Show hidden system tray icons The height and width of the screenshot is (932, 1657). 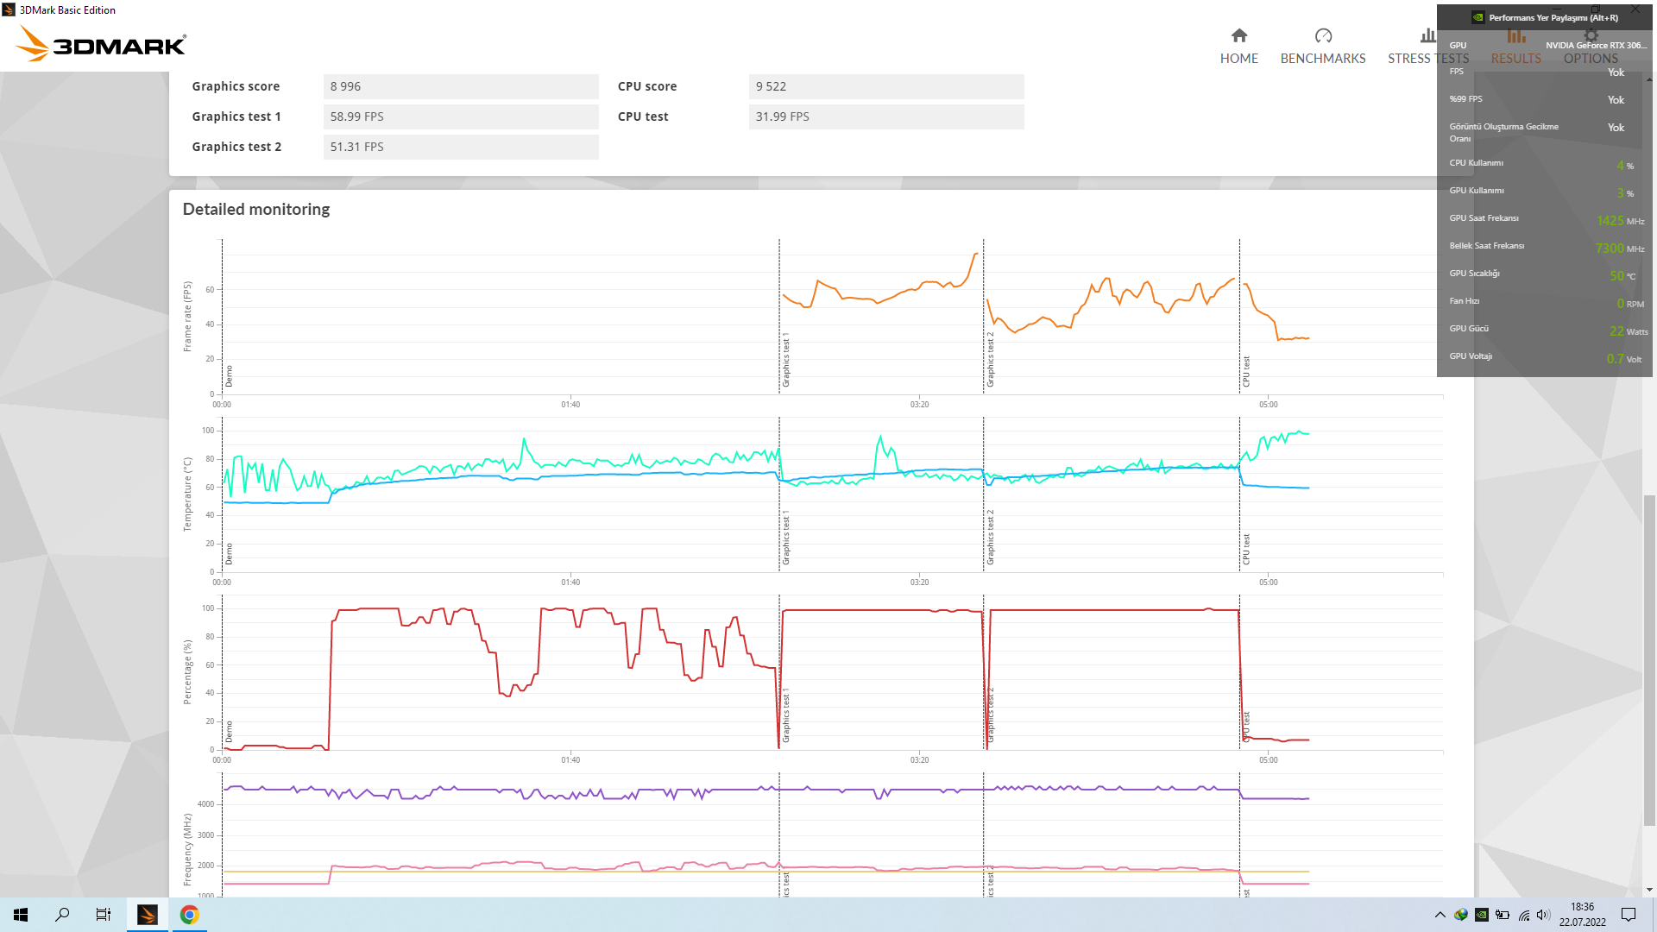(x=1440, y=915)
